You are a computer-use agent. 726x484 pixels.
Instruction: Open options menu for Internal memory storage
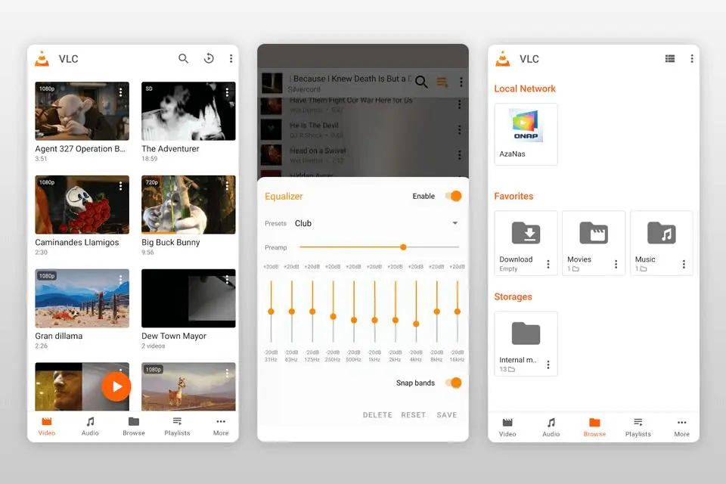548,365
